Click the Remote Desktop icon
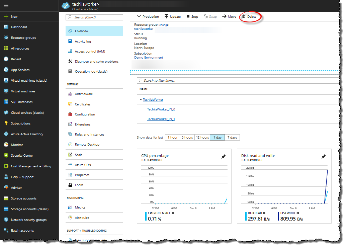Screen dimensions: 346x247 [70, 144]
